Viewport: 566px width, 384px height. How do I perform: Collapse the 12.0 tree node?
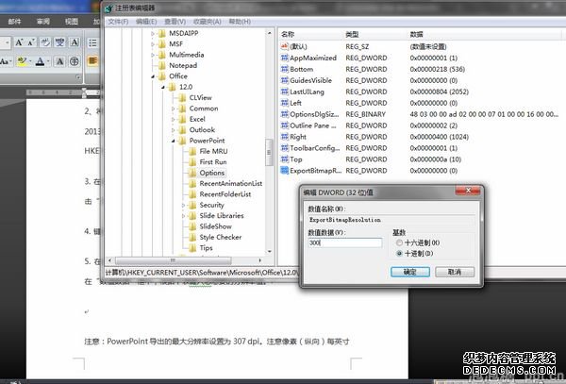click(x=163, y=87)
